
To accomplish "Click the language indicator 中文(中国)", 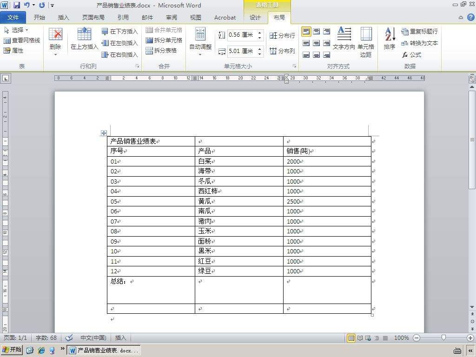I will 93,337.
